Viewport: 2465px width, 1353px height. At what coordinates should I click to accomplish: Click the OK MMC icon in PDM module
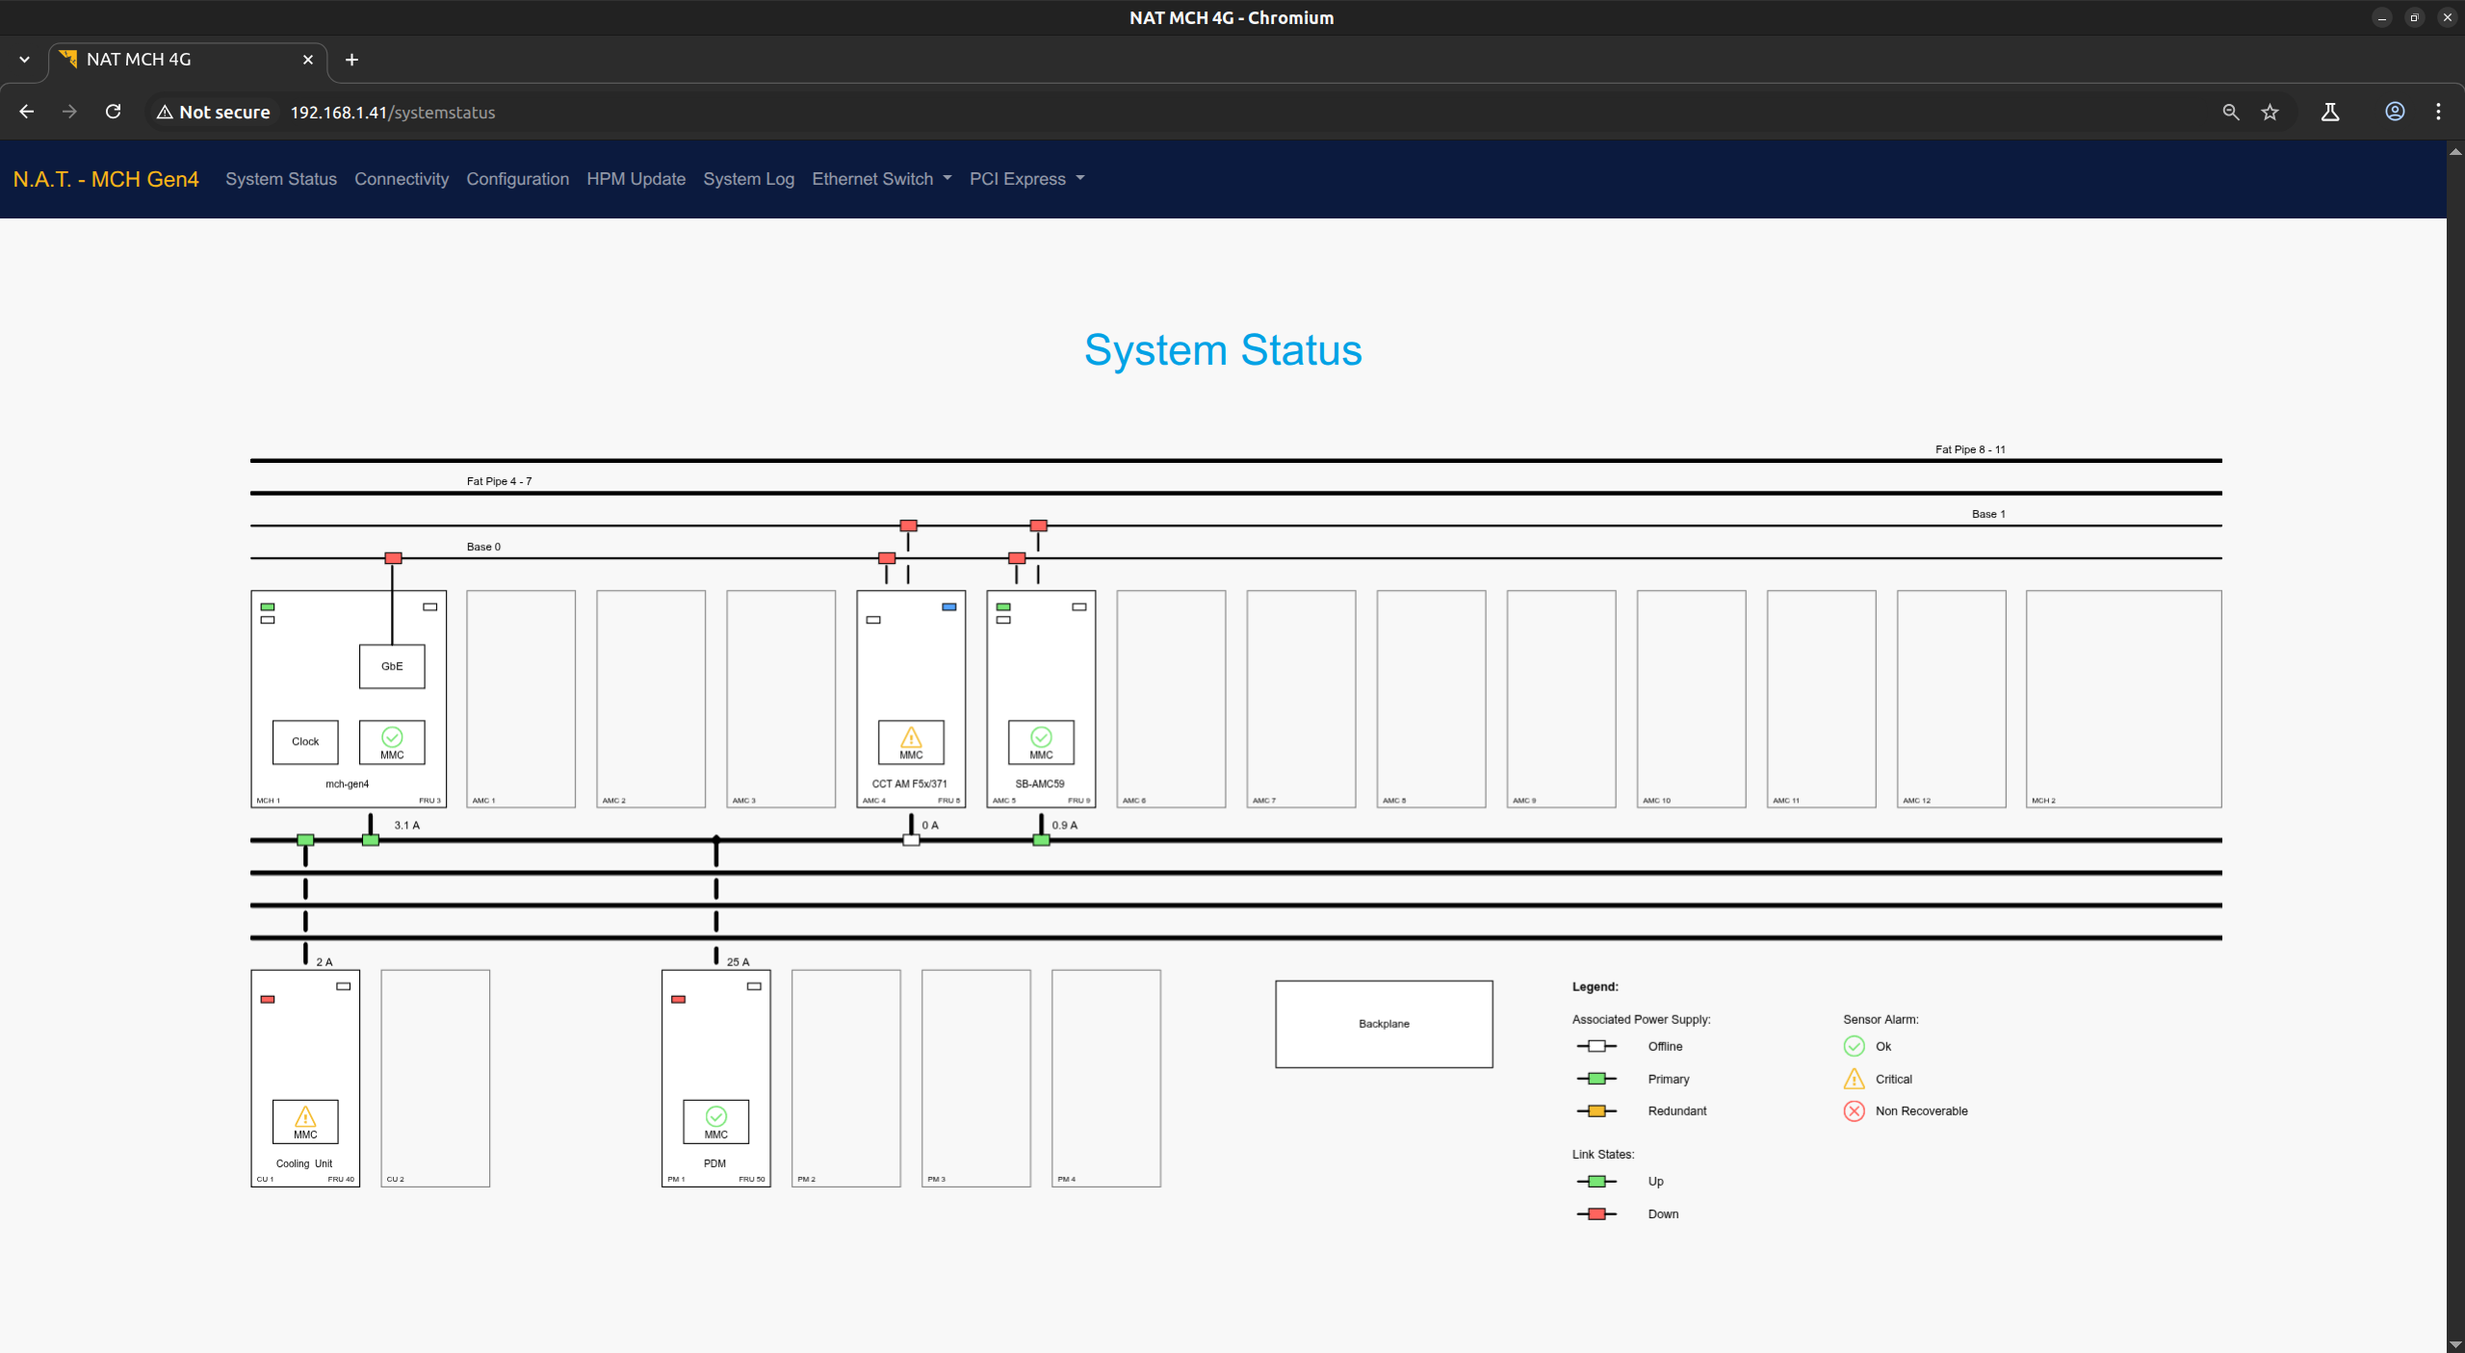click(x=715, y=1117)
